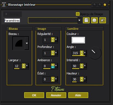Decrease Hauteur with the down arrow
Image resolution: width=113 pixels, height=105 pixels.
click(x=82, y=80)
